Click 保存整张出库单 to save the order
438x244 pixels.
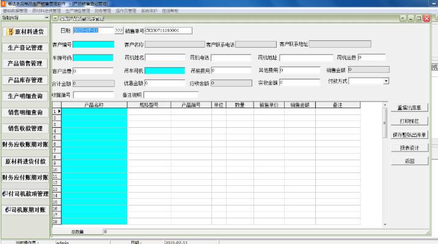click(x=409, y=135)
